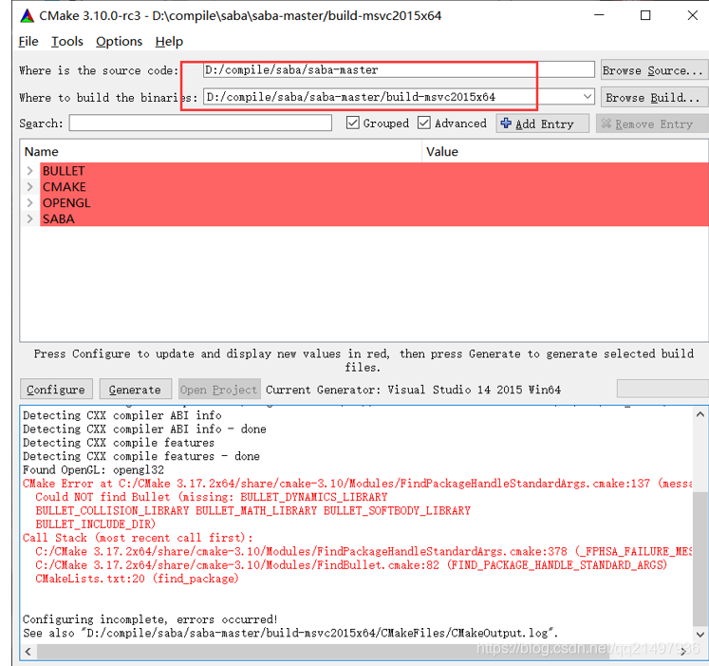Open the File menu
Viewport: 709px width, 666px height.
point(28,42)
